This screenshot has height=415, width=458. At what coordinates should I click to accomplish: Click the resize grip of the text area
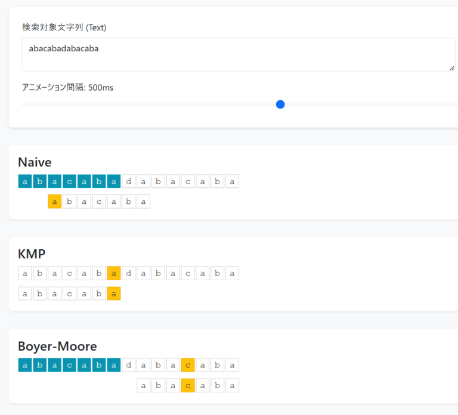click(451, 68)
